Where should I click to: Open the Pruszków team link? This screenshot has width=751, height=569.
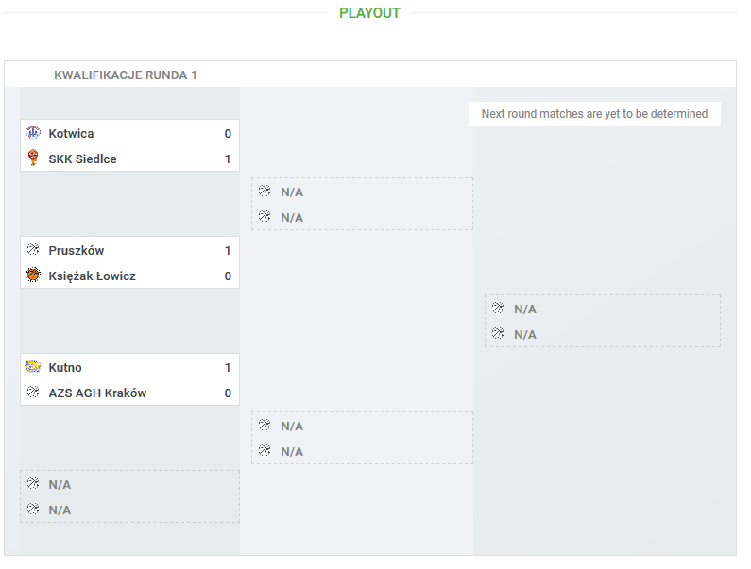click(x=77, y=251)
